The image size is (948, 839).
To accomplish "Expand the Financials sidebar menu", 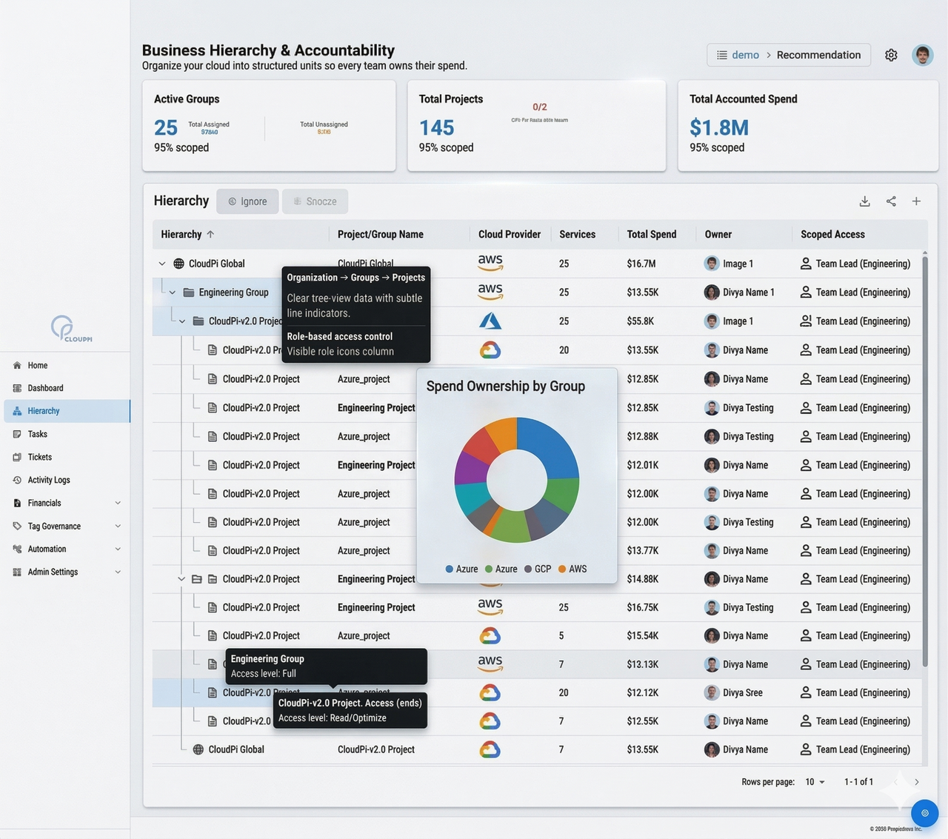I will point(118,504).
